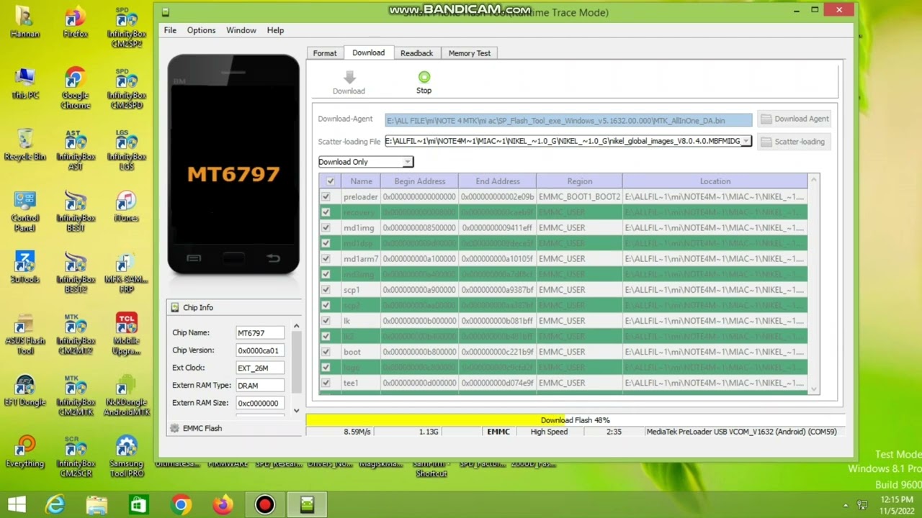
Task: Switch to the Readback tab
Action: (416, 53)
